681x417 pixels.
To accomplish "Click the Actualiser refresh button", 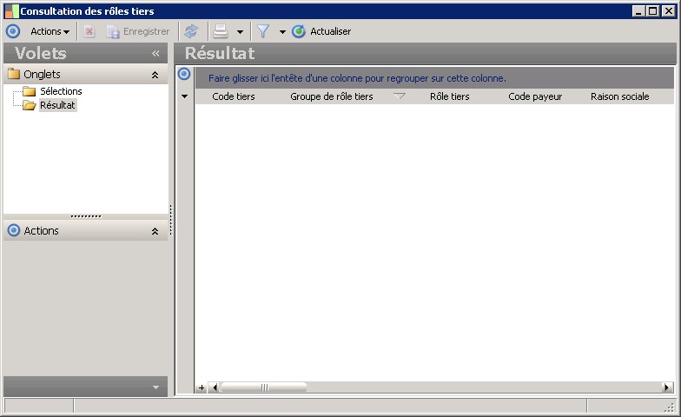I will pos(321,31).
